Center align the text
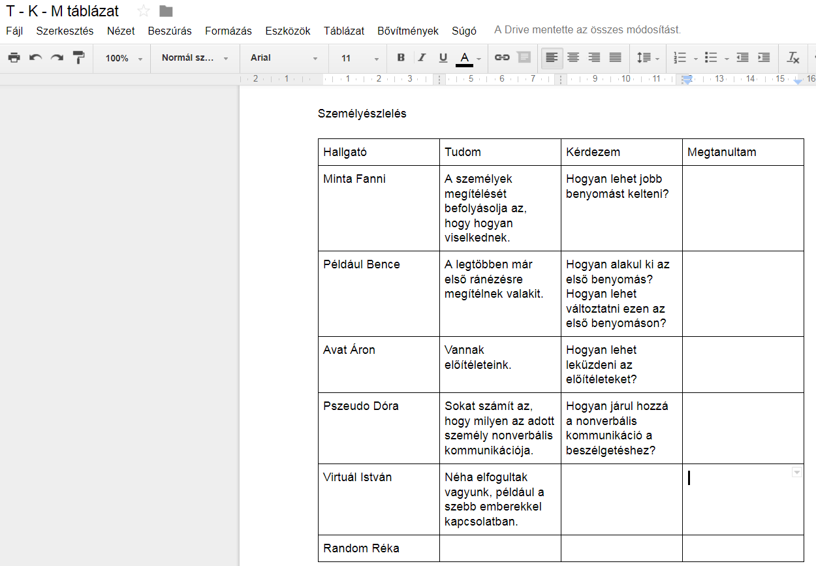816x566 pixels. click(x=573, y=57)
